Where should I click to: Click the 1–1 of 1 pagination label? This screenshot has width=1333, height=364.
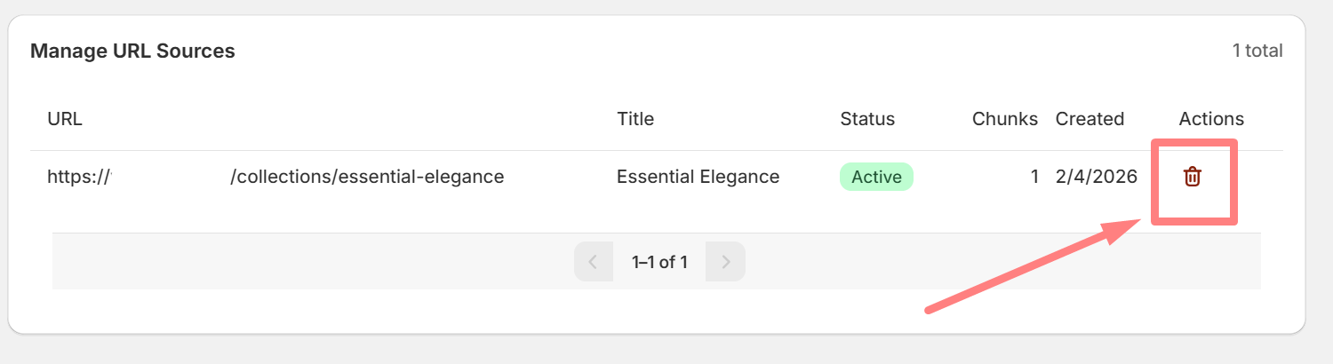(659, 262)
